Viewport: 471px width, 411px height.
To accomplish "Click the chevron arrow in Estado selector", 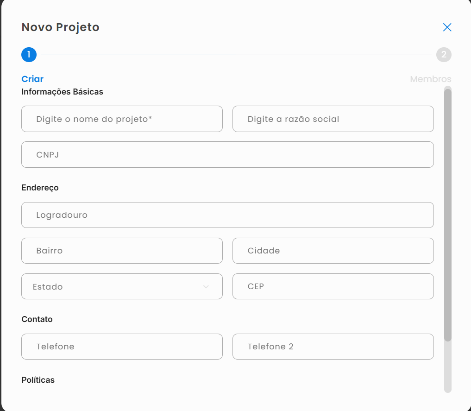I will pos(206,287).
